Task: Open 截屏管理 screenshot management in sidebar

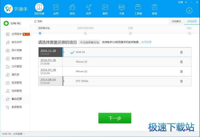Action: (x=14, y=107)
